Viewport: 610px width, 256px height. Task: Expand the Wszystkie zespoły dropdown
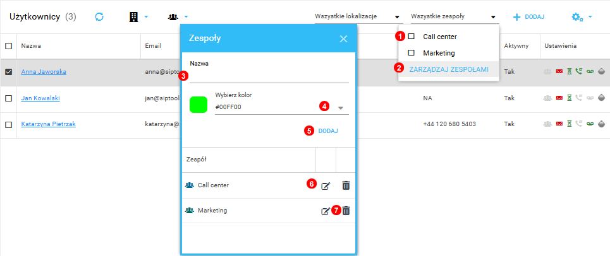click(453, 17)
